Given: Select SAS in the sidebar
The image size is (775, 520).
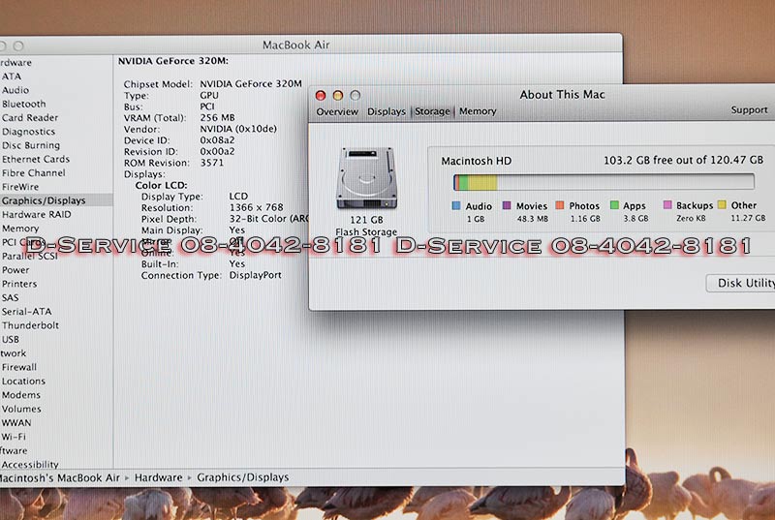Looking at the screenshot, I should coord(10,298).
